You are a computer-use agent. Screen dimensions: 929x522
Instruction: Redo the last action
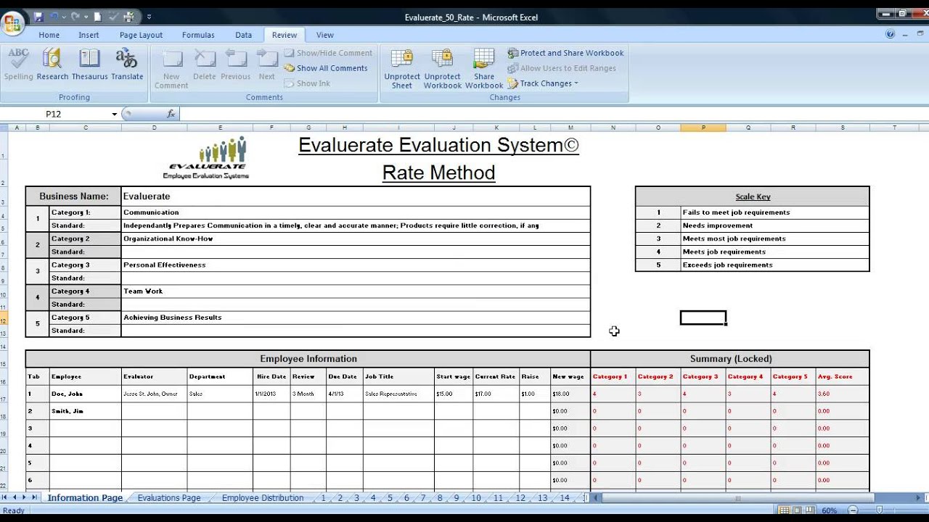pyautogui.click(x=75, y=16)
